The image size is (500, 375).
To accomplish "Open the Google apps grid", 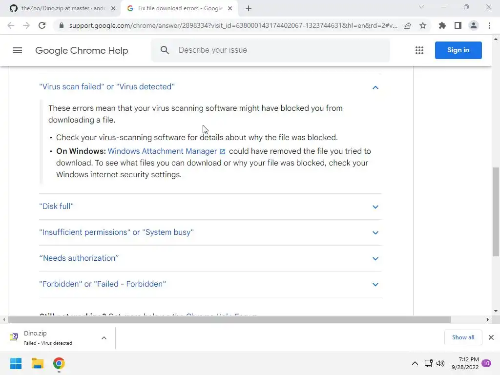I will pos(419,50).
